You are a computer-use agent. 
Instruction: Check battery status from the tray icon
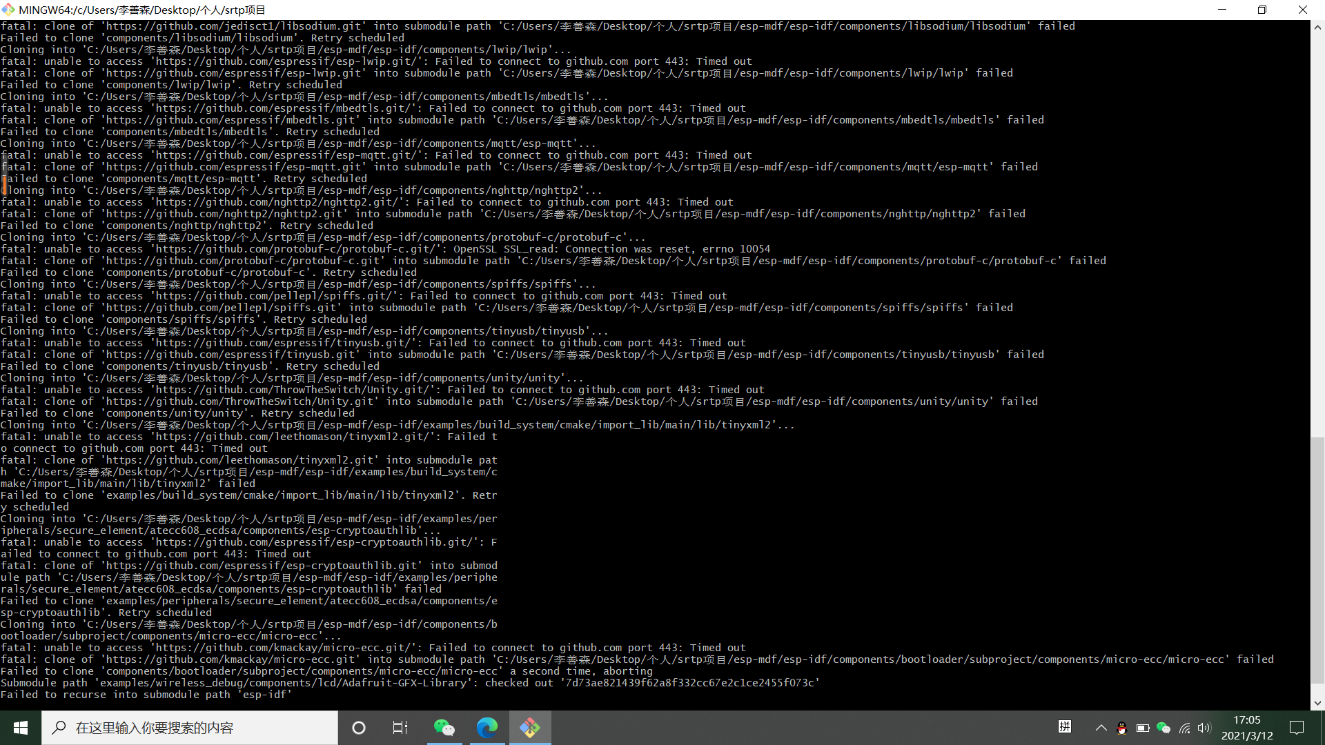pyautogui.click(x=1142, y=728)
